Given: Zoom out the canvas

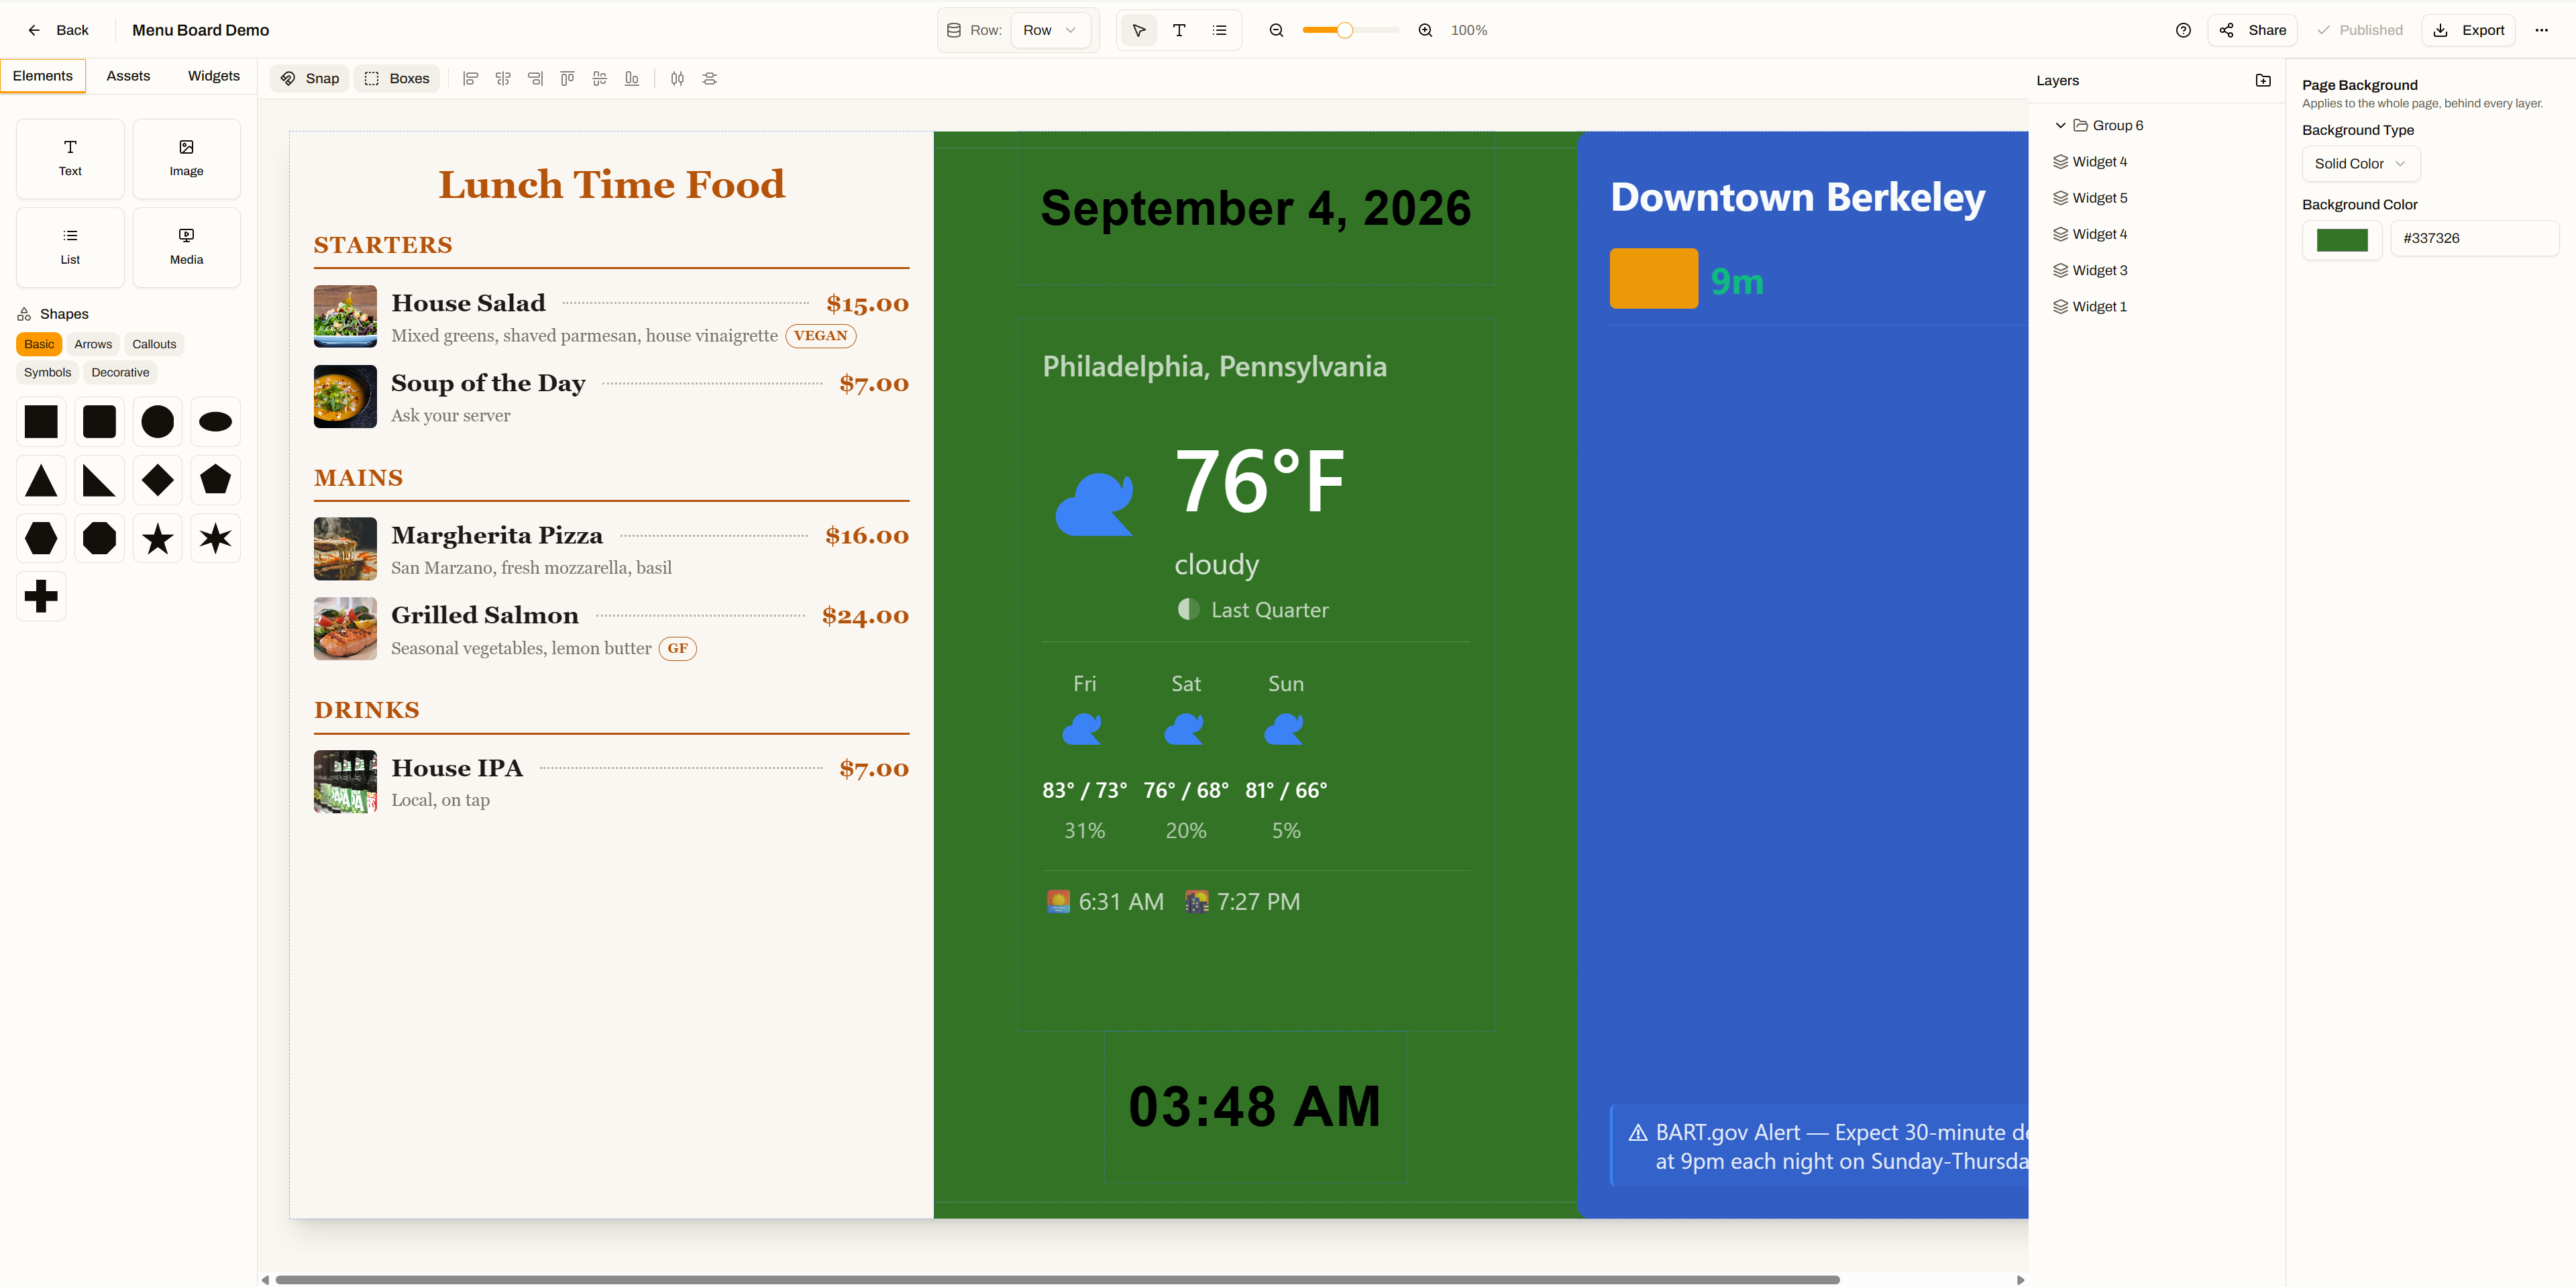Looking at the screenshot, I should coord(1276,30).
